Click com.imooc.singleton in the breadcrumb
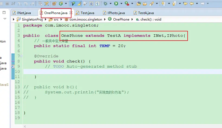222x128 pixels. (86, 19)
